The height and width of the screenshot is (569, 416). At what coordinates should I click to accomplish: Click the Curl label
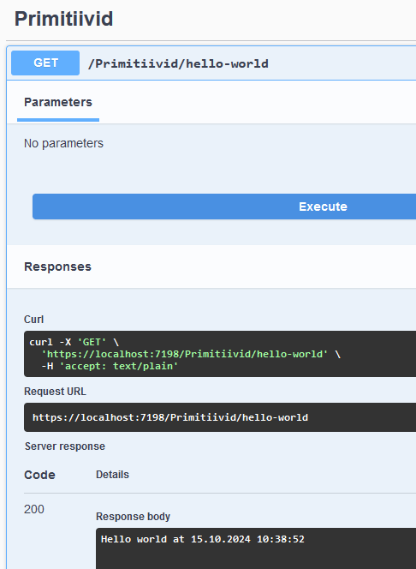(x=33, y=320)
